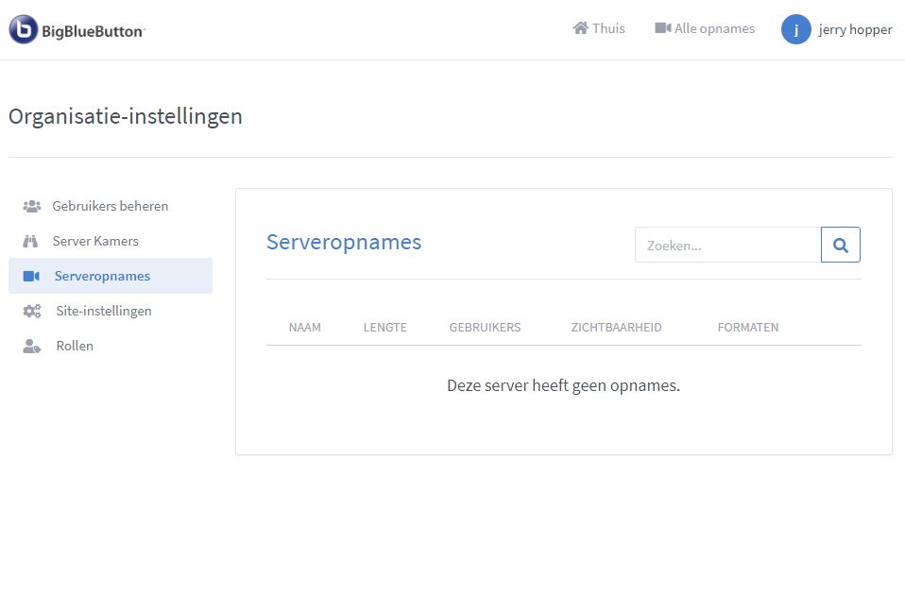Open the Rollen sidebar entry

click(x=75, y=346)
